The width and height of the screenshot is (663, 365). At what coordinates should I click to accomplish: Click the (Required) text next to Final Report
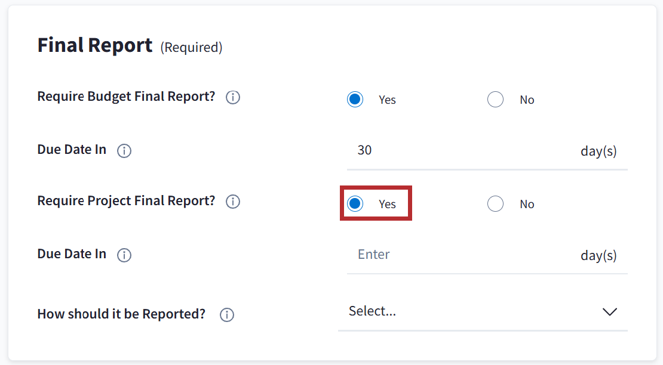point(191,48)
